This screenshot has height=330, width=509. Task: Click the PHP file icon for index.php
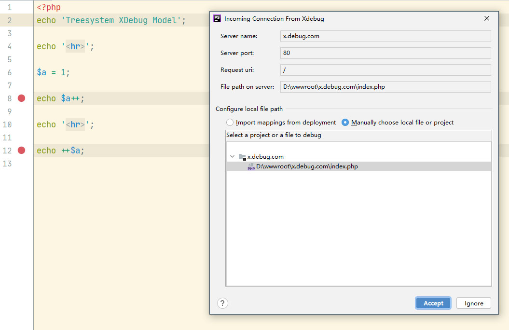point(251,166)
